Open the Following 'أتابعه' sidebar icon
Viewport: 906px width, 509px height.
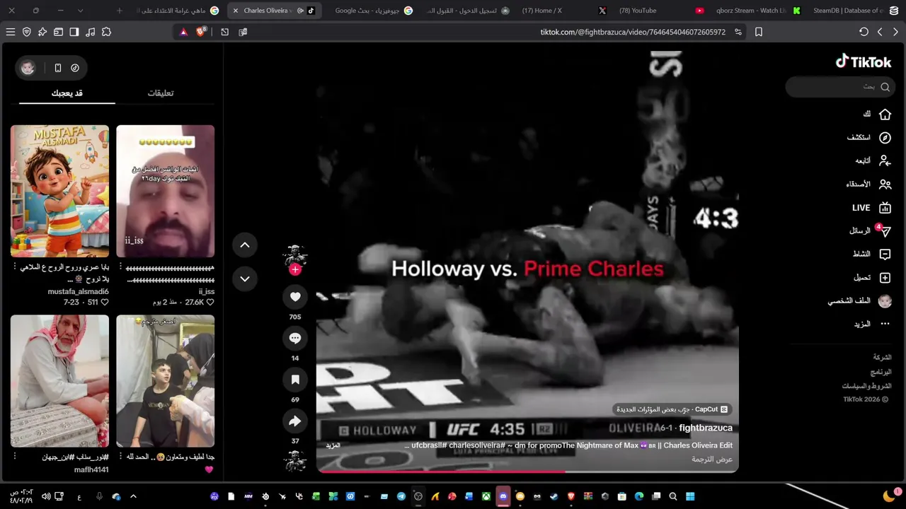[x=885, y=161]
